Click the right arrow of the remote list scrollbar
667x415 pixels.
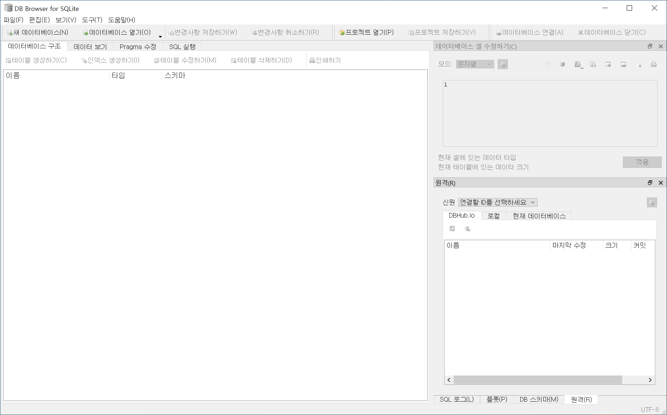pyautogui.click(x=650, y=380)
